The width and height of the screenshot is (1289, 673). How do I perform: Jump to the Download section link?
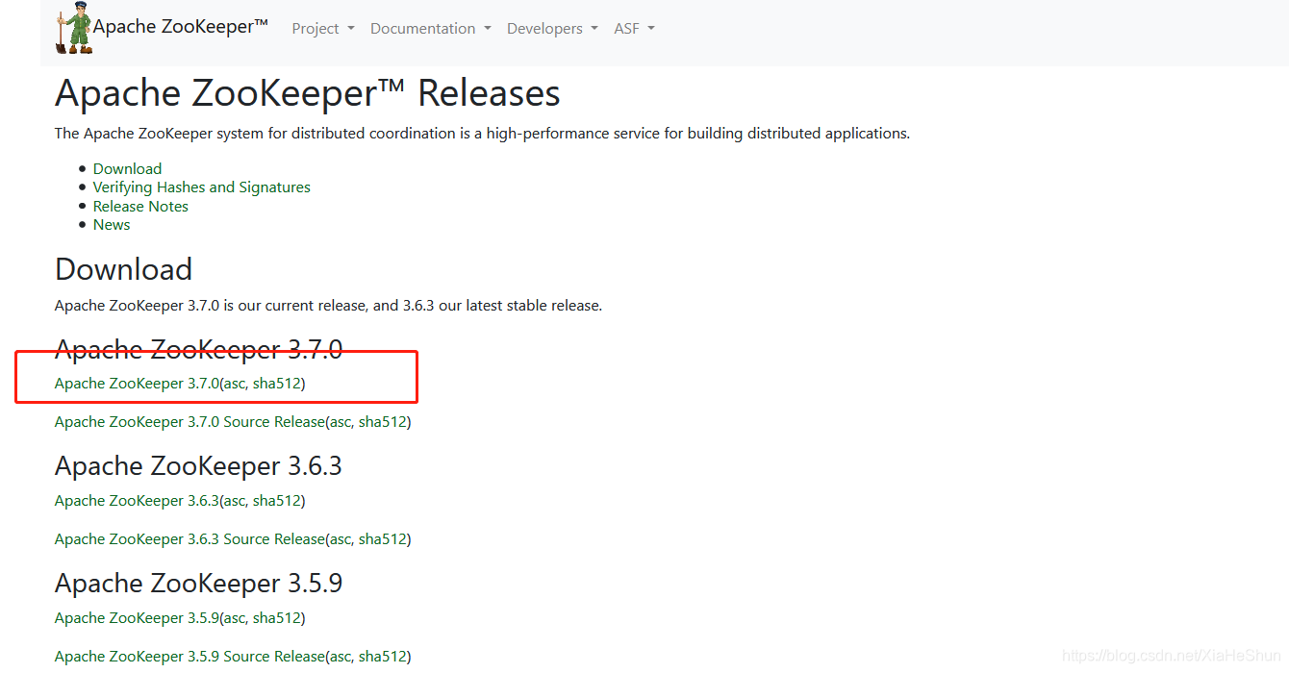click(x=127, y=168)
